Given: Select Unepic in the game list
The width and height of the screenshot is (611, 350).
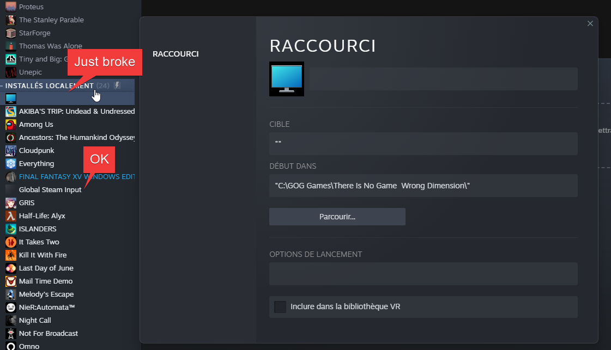Looking at the screenshot, I should coord(31,72).
